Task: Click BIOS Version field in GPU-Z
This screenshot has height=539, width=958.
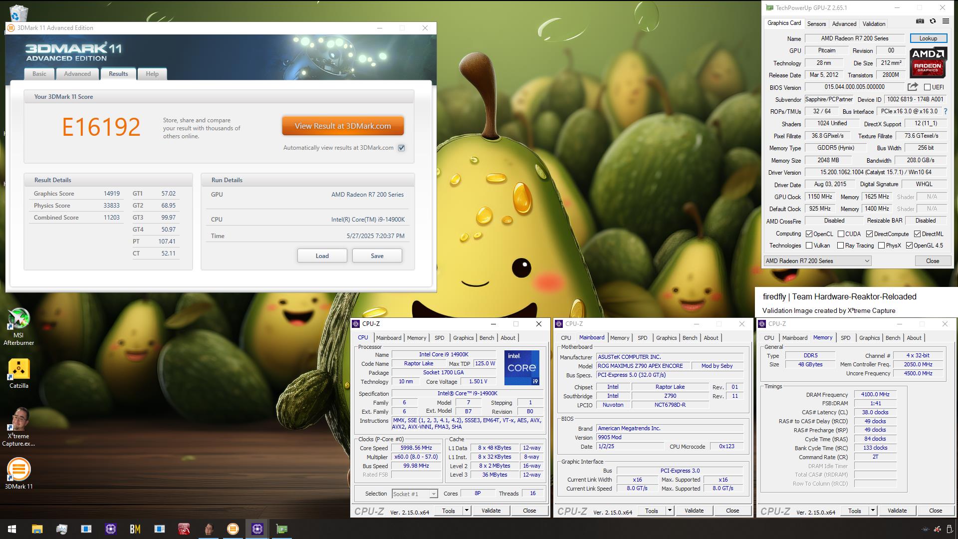Action: click(854, 87)
